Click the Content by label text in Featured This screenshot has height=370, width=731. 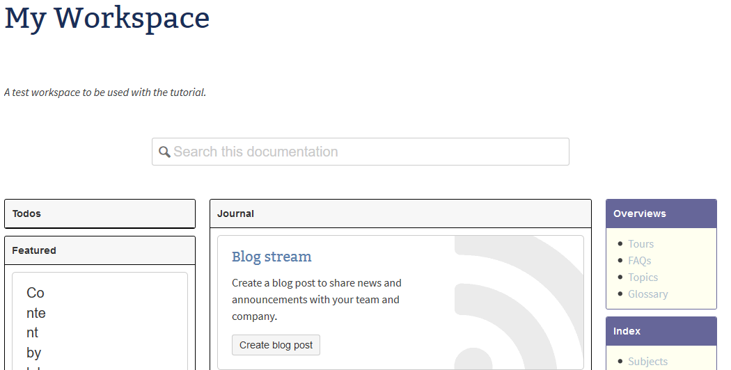coord(36,323)
